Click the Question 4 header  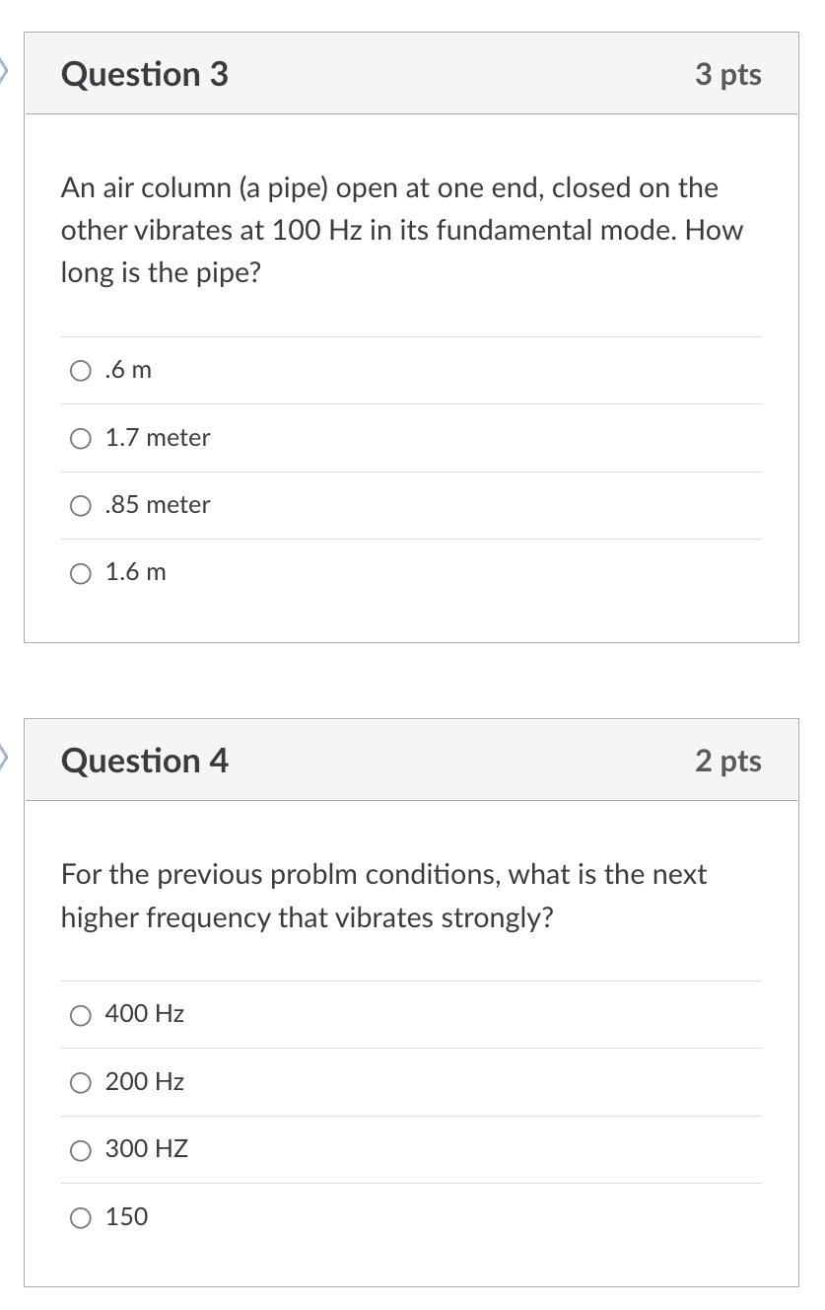pos(144,762)
